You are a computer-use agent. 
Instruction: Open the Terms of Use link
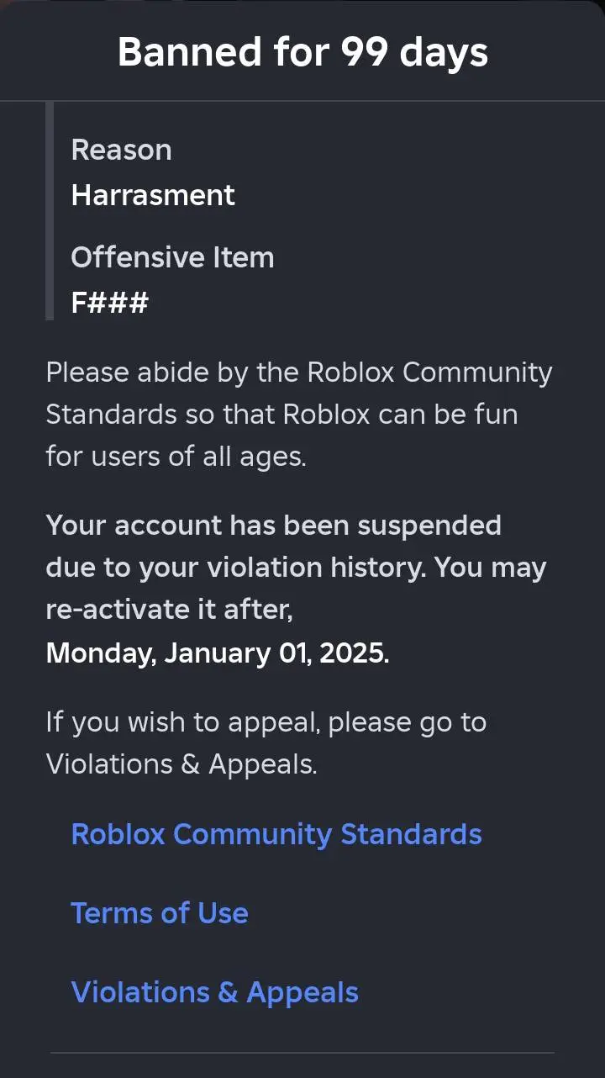pyautogui.click(x=160, y=913)
